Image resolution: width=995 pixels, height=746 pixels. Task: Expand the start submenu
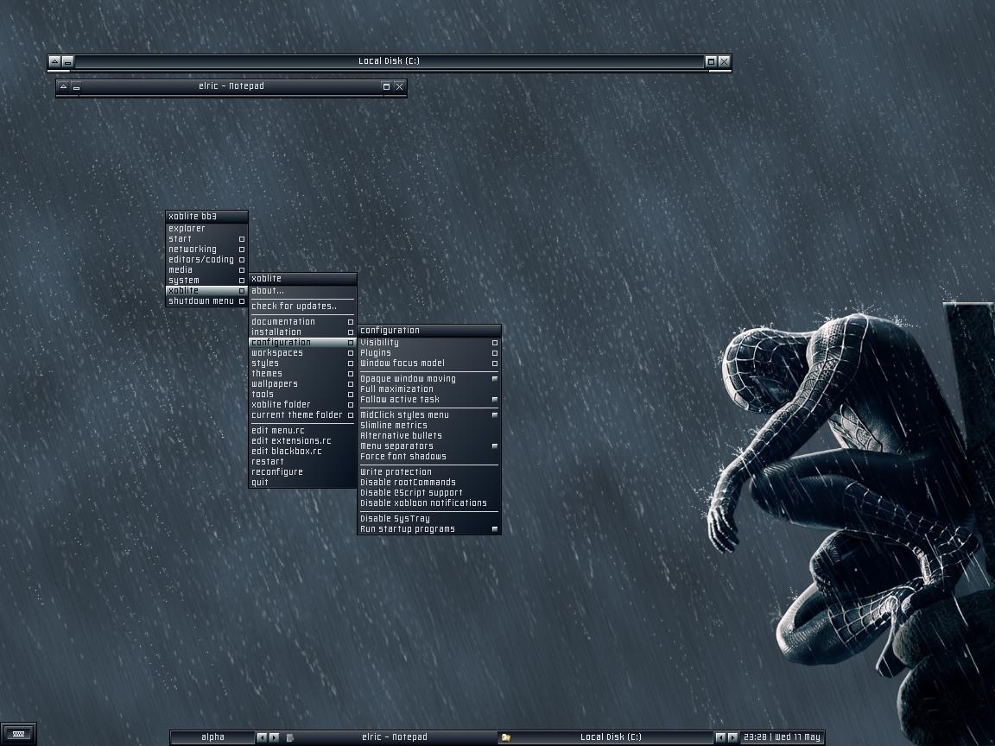(x=207, y=239)
